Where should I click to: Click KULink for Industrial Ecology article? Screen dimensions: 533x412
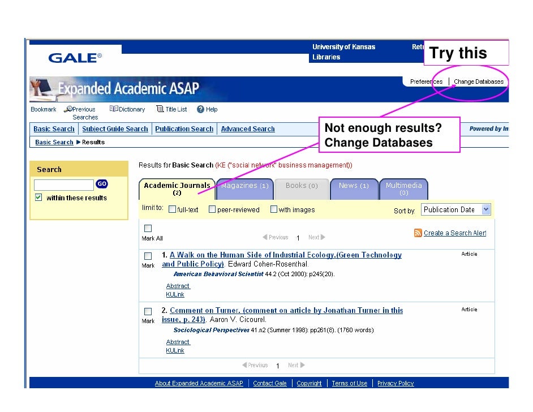tap(175, 294)
